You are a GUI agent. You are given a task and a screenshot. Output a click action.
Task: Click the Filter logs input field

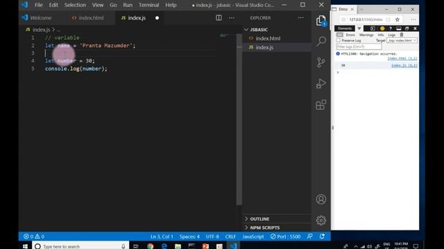[x=359, y=46]
